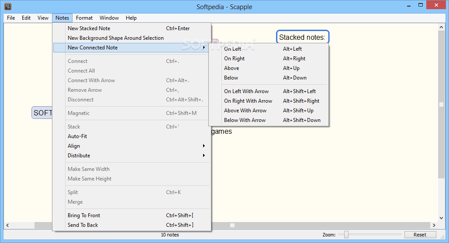Select Send To Back
This screenshot has height=243, width=449.
click(132, 225)
